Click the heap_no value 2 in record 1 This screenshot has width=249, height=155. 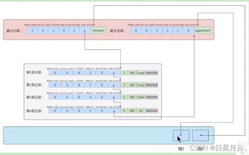point(90,73)
